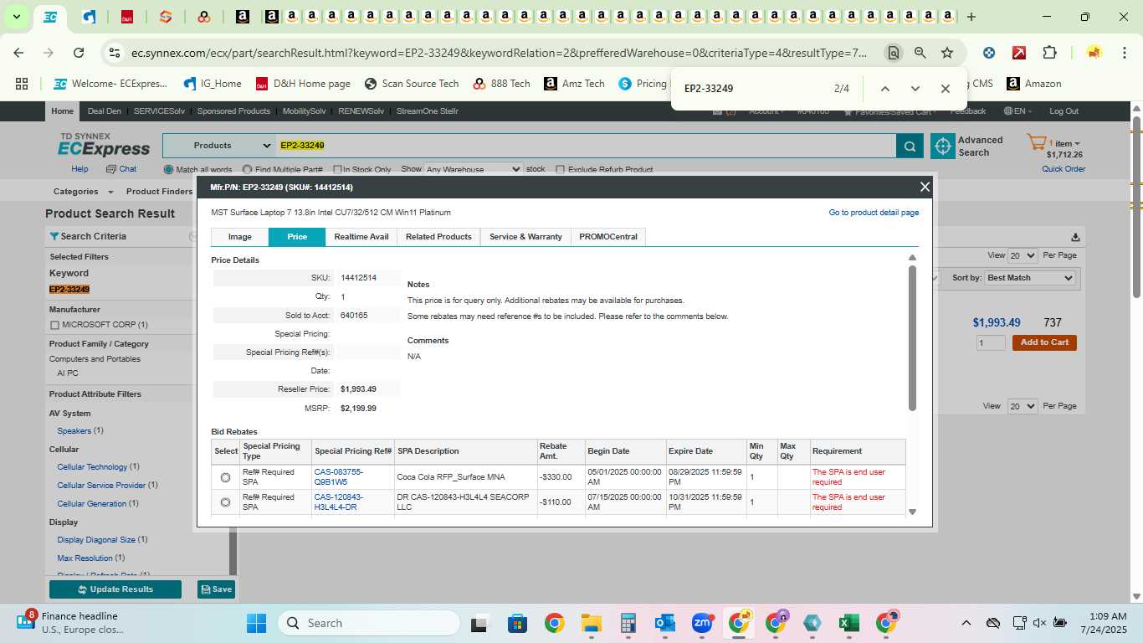The height and width of the screenshot is (643, 1143).
Task: Open the Any Warehouse dropdown
Action: coord(474,169)
